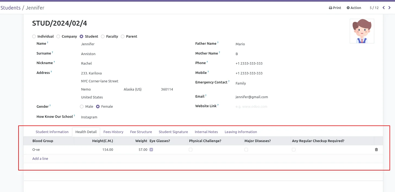Select the Student radio option
Viewport: 395px width, 192px height.
(x=81, y=36)
